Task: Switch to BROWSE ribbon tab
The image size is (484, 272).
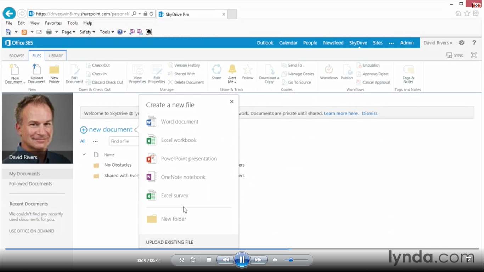Action: click(x=17, y=56)
